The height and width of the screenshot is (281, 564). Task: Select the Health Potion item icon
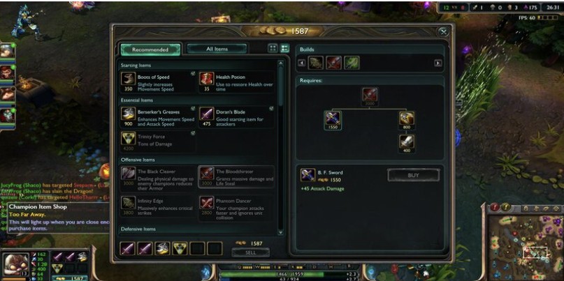tap(207, 79)
